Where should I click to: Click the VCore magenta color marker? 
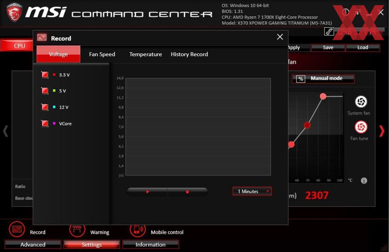click(54, 123)
